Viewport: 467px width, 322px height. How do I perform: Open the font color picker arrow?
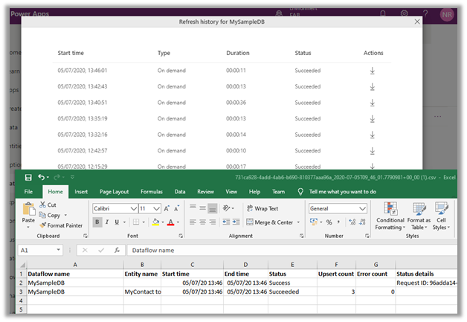tap(179, 222)
